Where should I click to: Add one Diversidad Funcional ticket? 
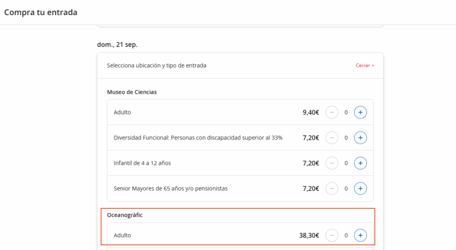pos(360,138)
